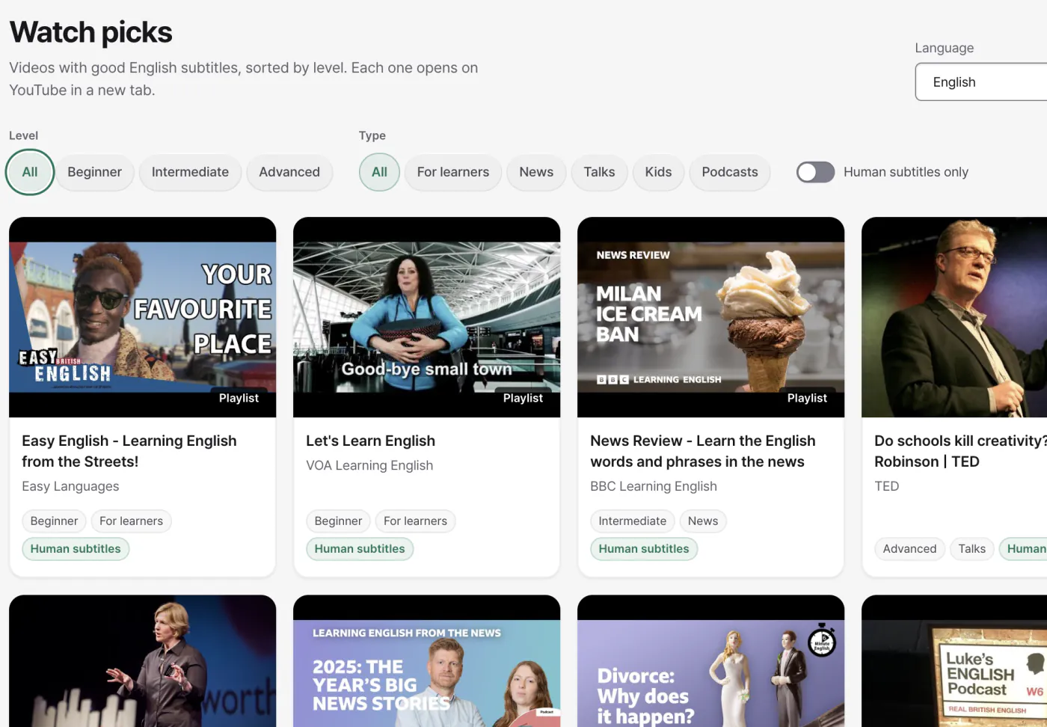The width and height of the screenshot is (1047, 727).
Task: Enable the Human subtitles only switch
Action: pyautogui.click(x=815, y=172)
